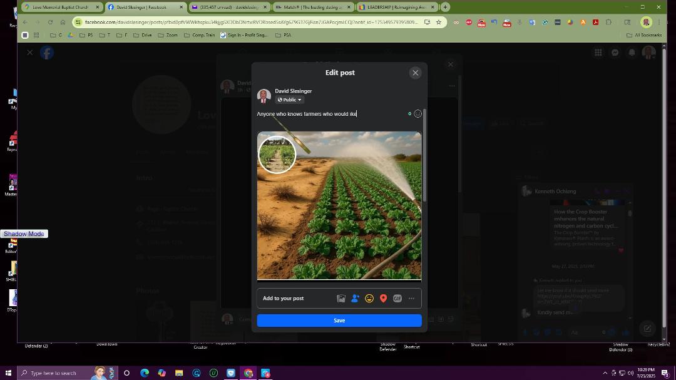
Task: Bookmark this page with star icon
Action: tap(438, 22)
